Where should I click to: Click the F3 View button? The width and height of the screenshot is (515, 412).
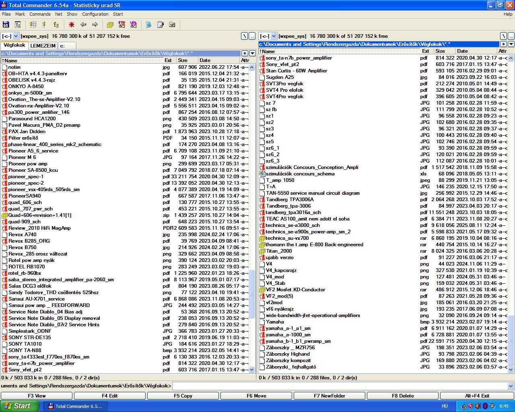pyautogui.click(x=37, y=396)
